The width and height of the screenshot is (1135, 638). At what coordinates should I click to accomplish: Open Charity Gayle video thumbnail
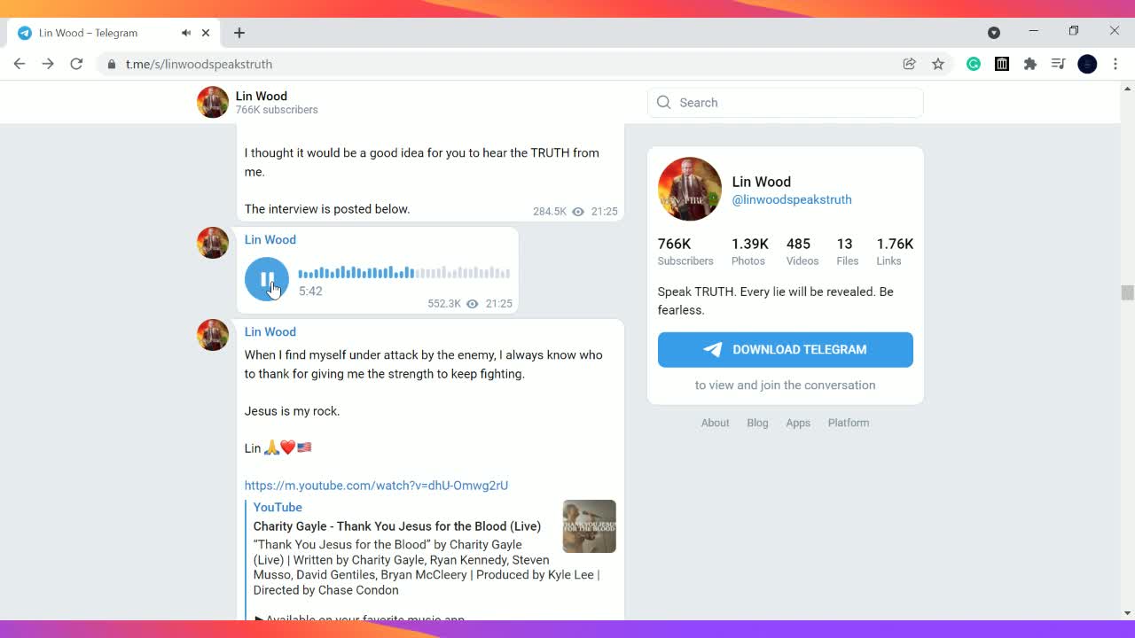click(590, 526)
